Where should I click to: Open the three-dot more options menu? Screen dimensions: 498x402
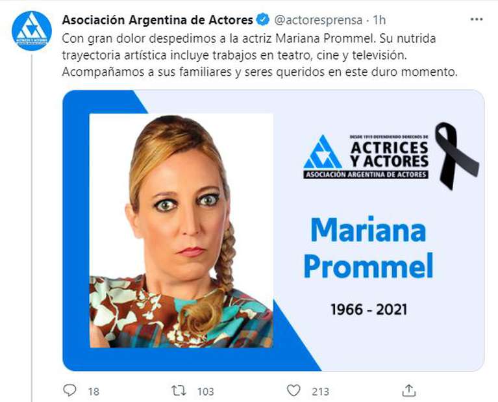point(477,19)
